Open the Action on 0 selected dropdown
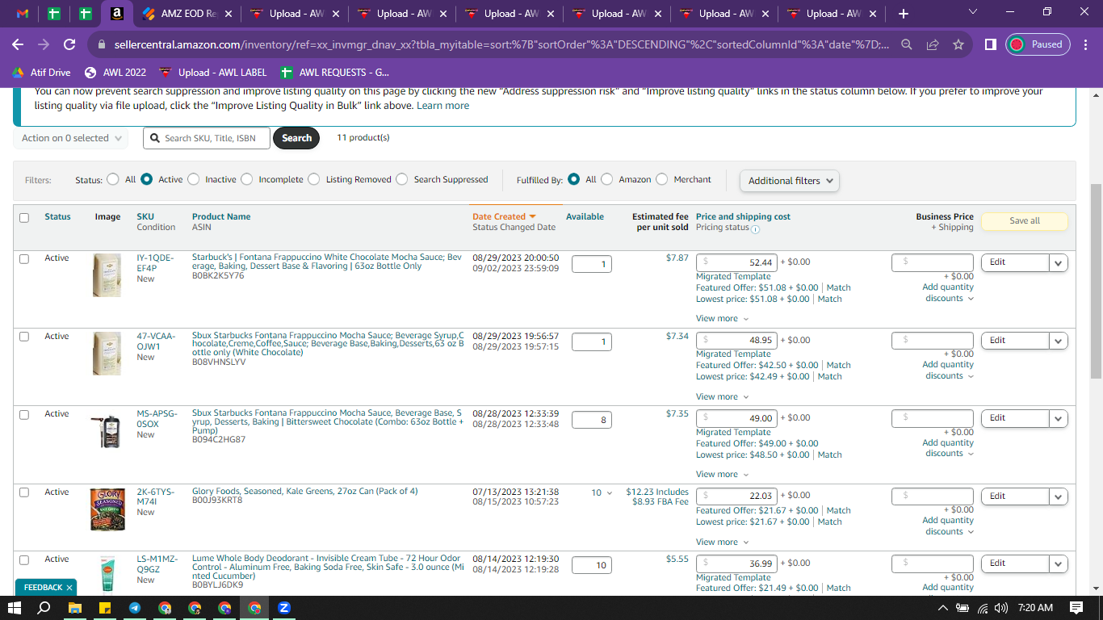 pyautogui.click(x=70, y=138)
